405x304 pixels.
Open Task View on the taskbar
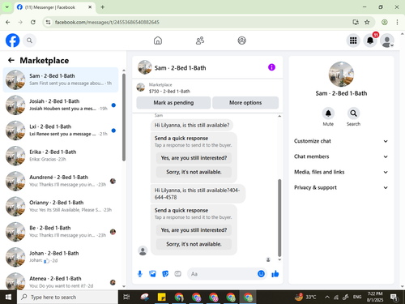126,298
